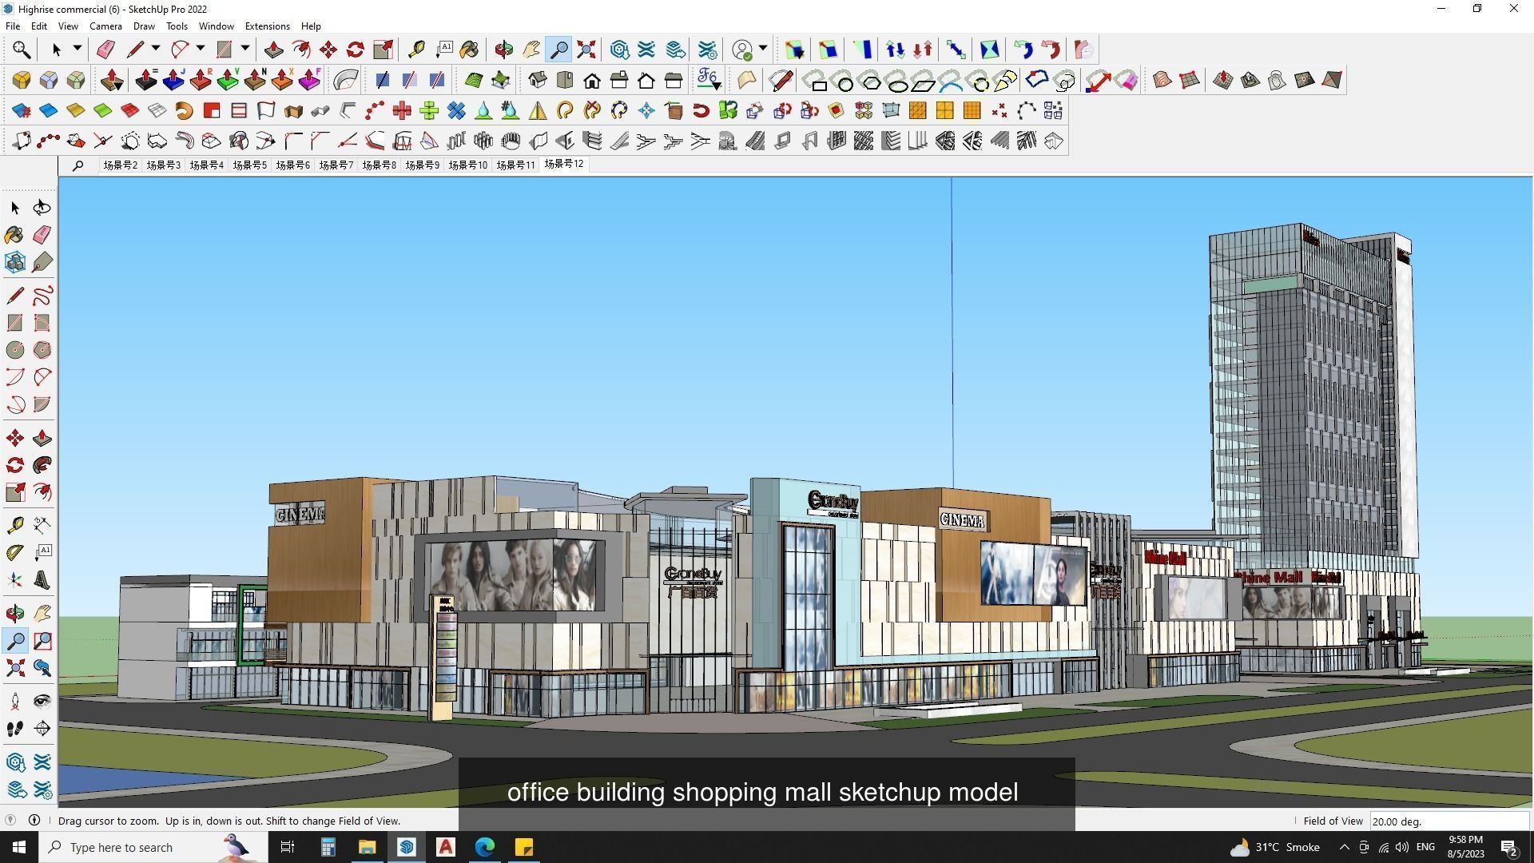Select the Eraser tool in top toolbar

click(x=105, y=50)
